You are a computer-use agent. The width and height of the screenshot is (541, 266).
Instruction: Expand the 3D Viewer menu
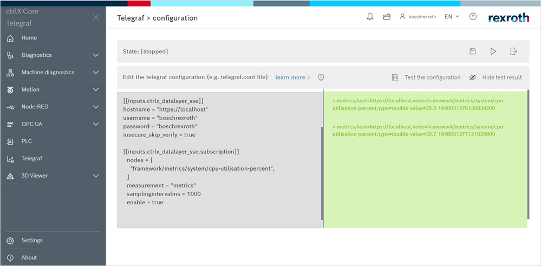[96, 176]
